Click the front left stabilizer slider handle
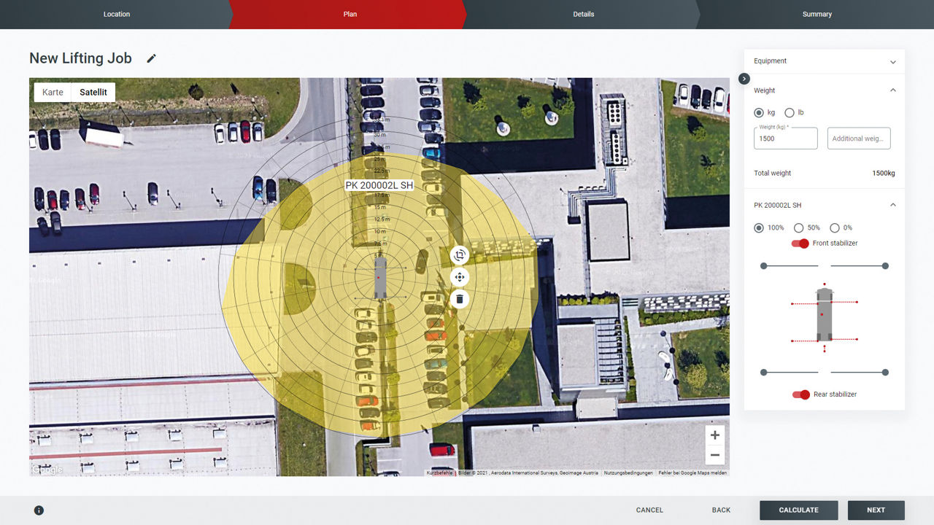This screenshot has width=934, height=525. point(764,266)
